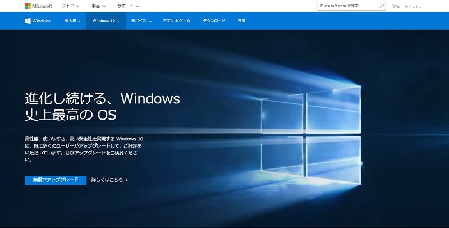Go to the ダウンロード page
The image size is (449, 228).
point(214,21)
